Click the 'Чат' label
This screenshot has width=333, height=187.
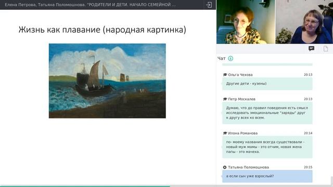(x=221, y=58)
